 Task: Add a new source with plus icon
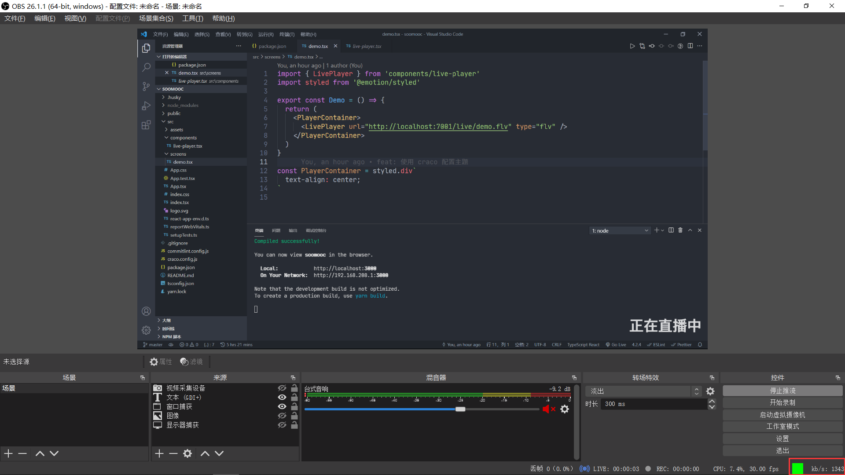[x=159, y=453]
